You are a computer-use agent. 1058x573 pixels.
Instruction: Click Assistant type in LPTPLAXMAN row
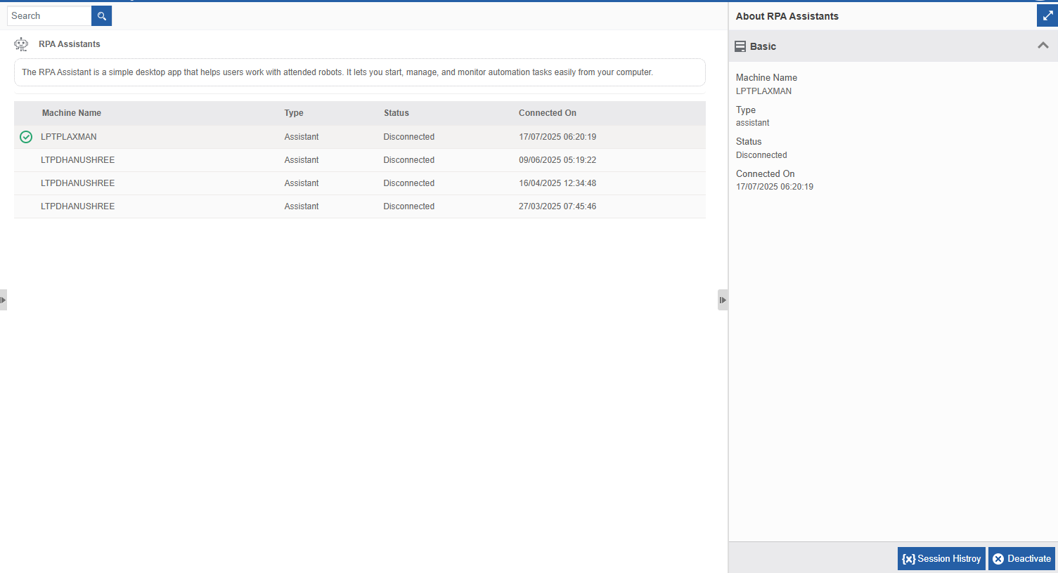tap(302, 137)
